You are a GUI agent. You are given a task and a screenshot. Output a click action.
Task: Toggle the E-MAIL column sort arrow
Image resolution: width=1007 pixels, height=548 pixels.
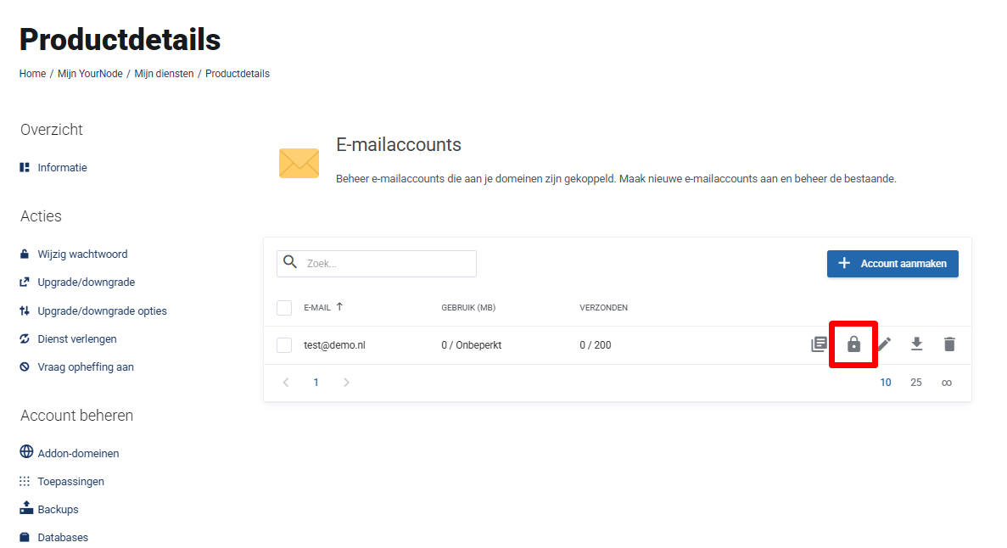(339, 306)
